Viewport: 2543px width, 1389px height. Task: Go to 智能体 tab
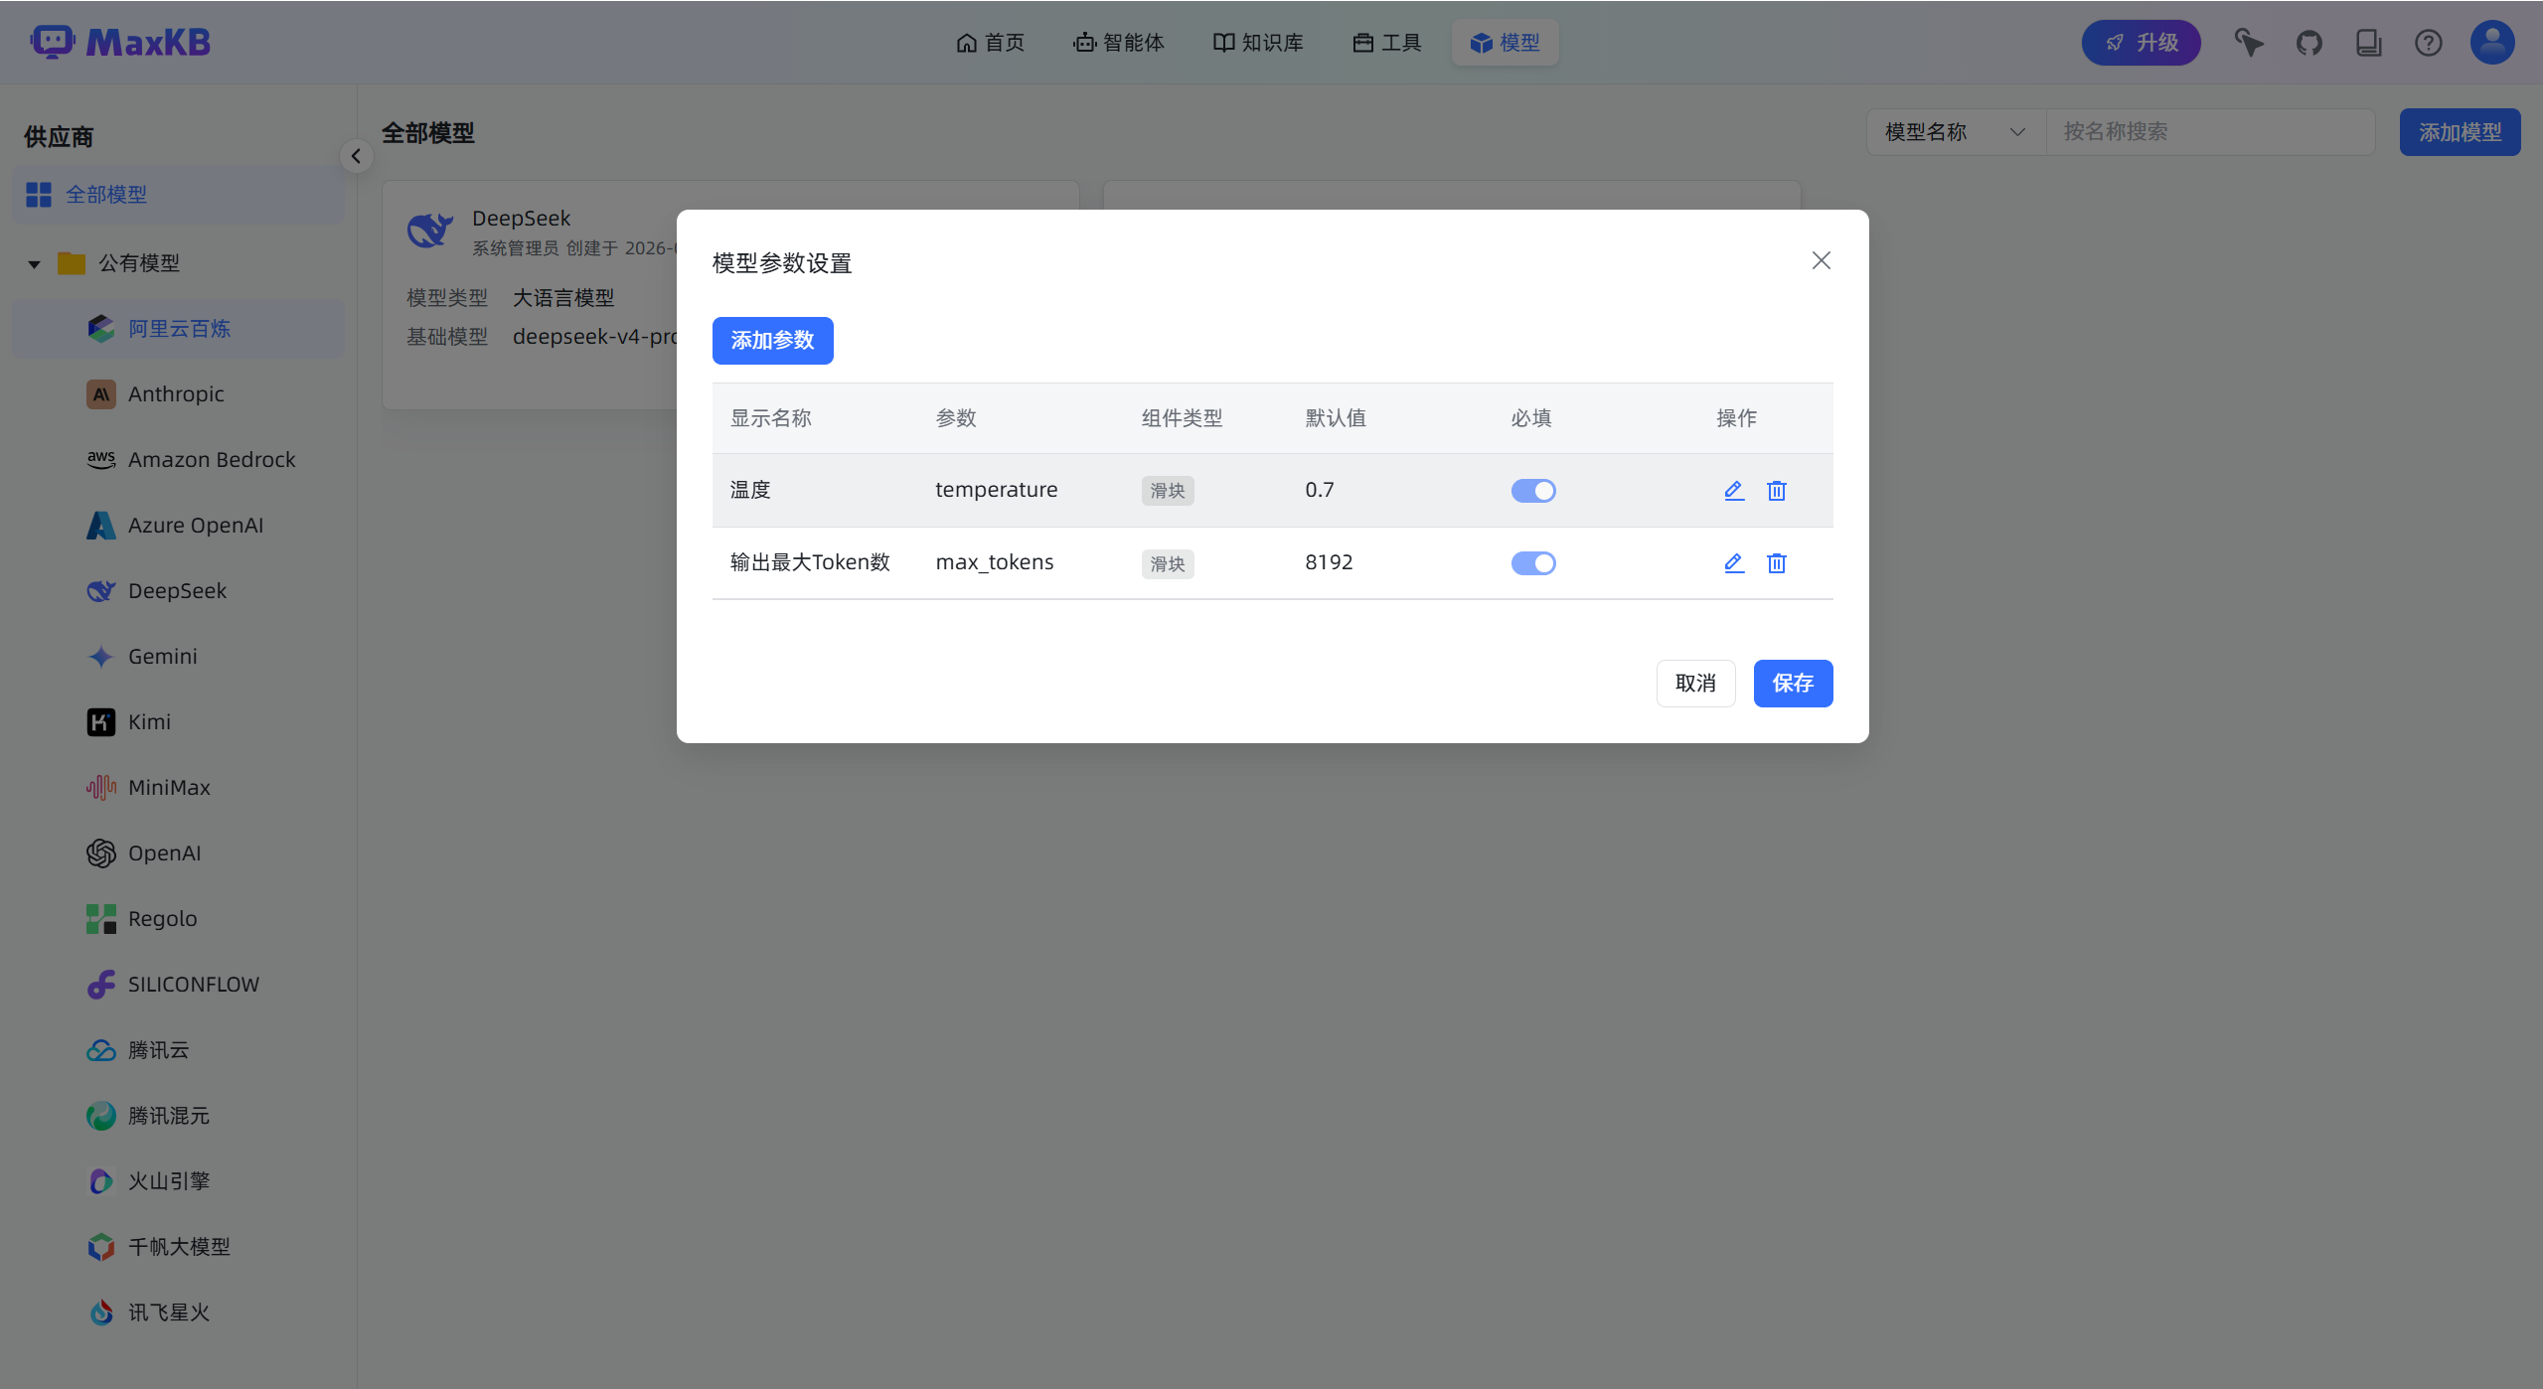[x=1119, y=43]
